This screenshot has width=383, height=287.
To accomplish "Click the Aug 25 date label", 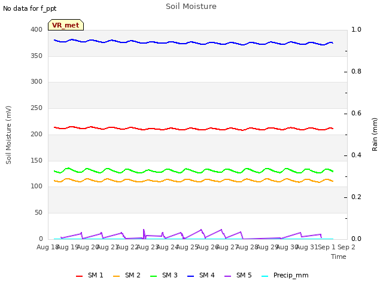I will (187, 247).
